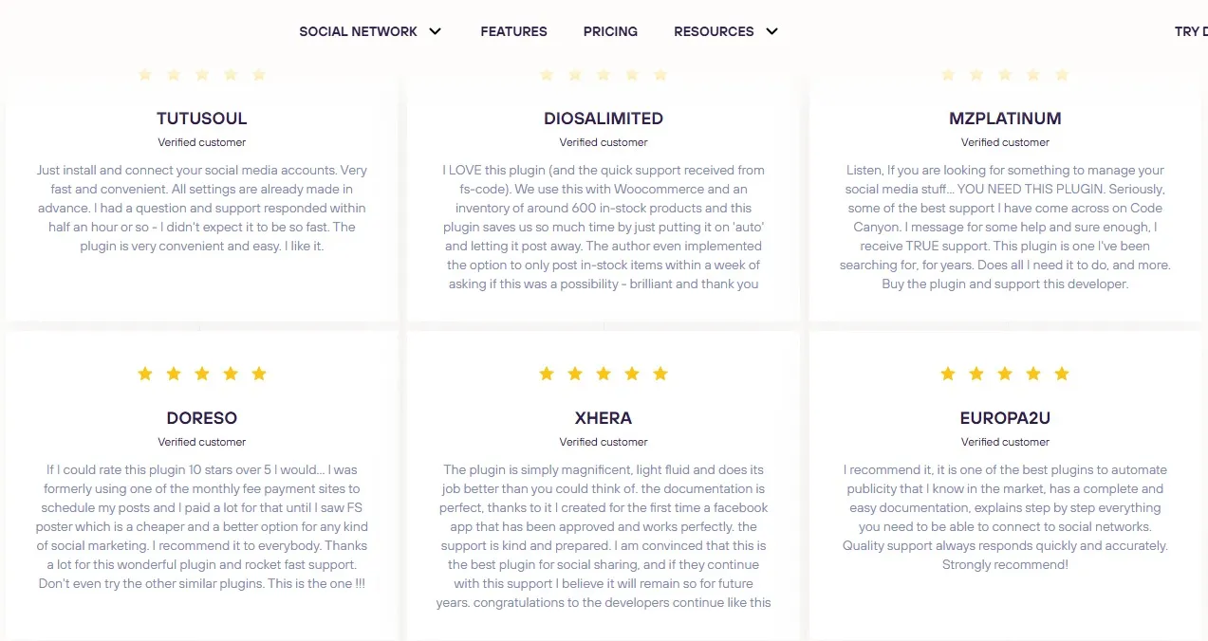The width and height of the screenshot is (1208, 641).
Task: Click the chevron next to SOCIAL NETWORK
Action: (435, 31)
